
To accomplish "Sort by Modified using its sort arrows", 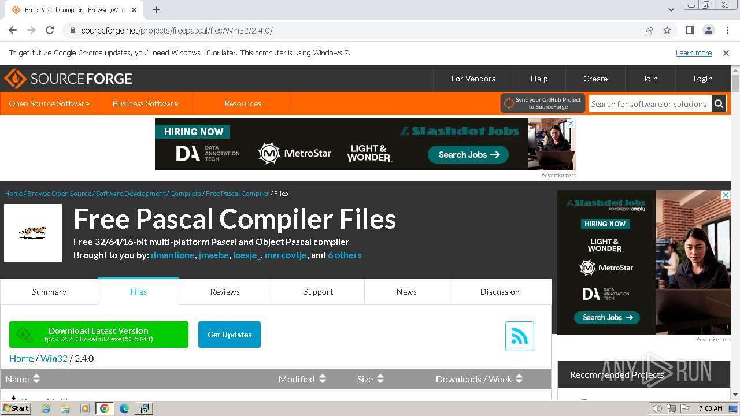I will pos(323,379).
